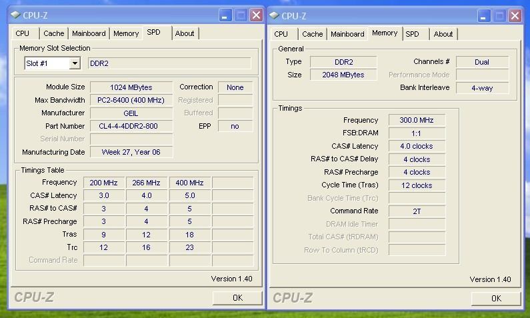This screenshot has width=530, height=318.
Task: Click CAS# Latency 5.0 cell
Action: (189, 195)
